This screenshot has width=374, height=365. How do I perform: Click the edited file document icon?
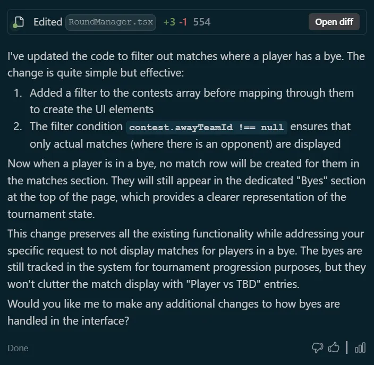(19, 22)
